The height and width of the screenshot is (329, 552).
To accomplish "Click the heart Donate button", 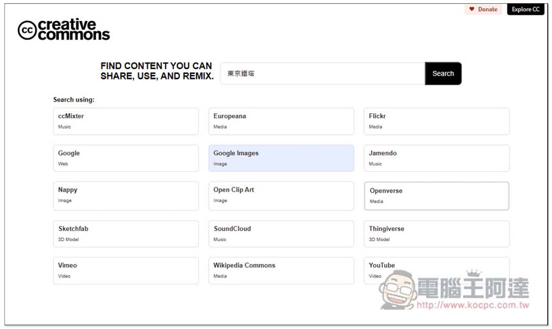I will tap(484, 9).
